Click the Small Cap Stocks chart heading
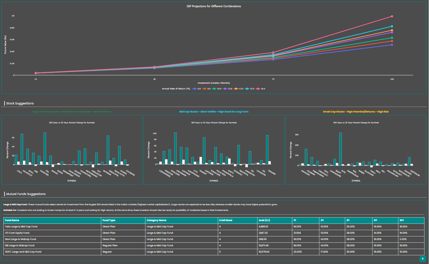This screenshot has height=264, width=429. coord(356,112)
